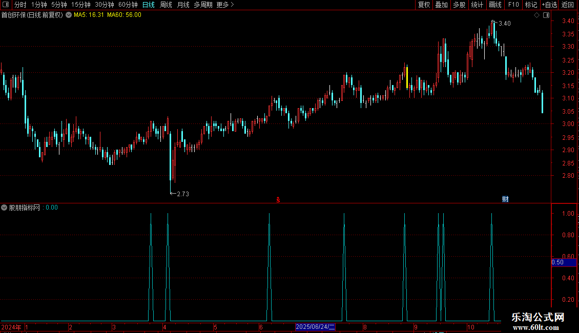Open the 多周期 multi-period view
The width and height of the screenshot is (579, 333).
tap(203, 5)
